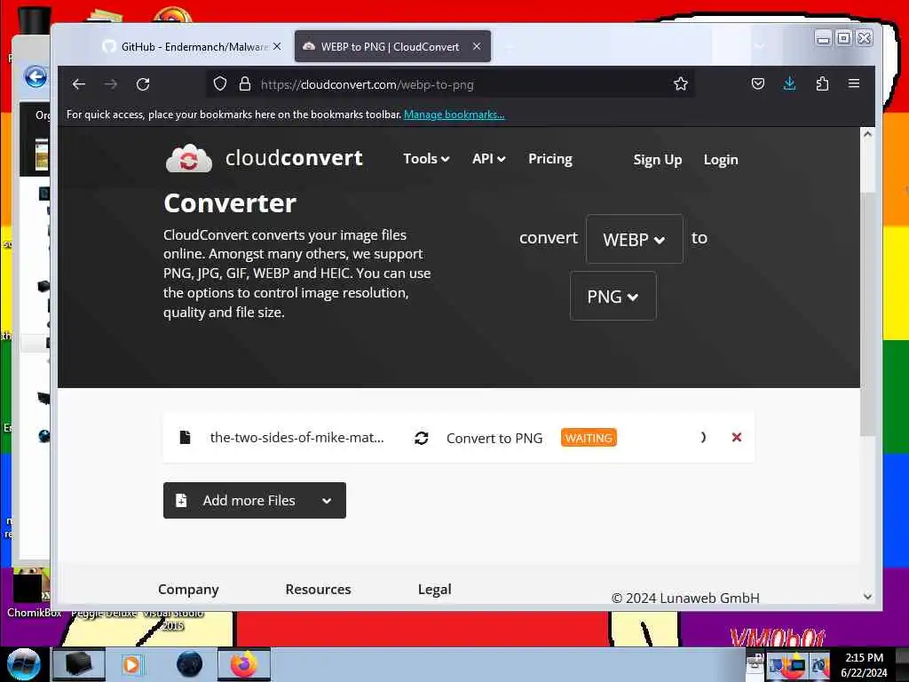Viewport: 909px width, 682px height.
Task: Open the PNG target format dropdown
Action: (x=613, y=296)
